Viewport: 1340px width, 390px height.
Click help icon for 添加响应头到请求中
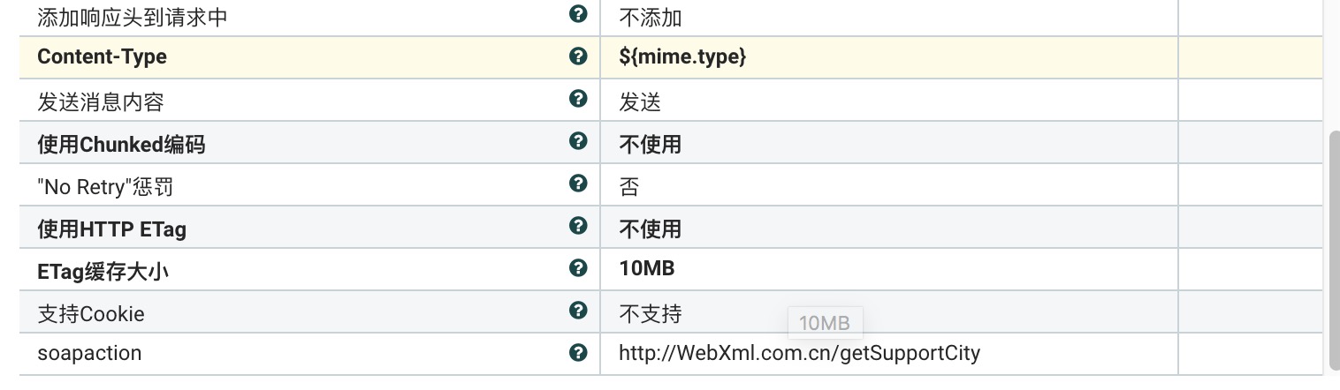[578, 14]
